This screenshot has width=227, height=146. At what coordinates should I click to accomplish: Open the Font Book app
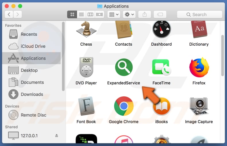coord(86,106)
